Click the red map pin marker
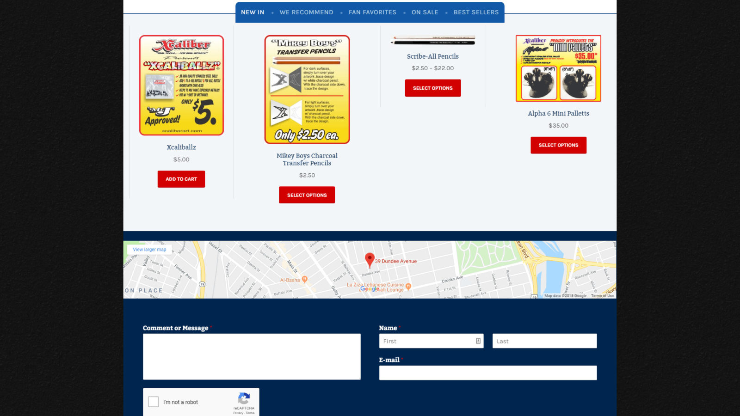The height and width of the screenshot is (416, 740). point(370,260)
